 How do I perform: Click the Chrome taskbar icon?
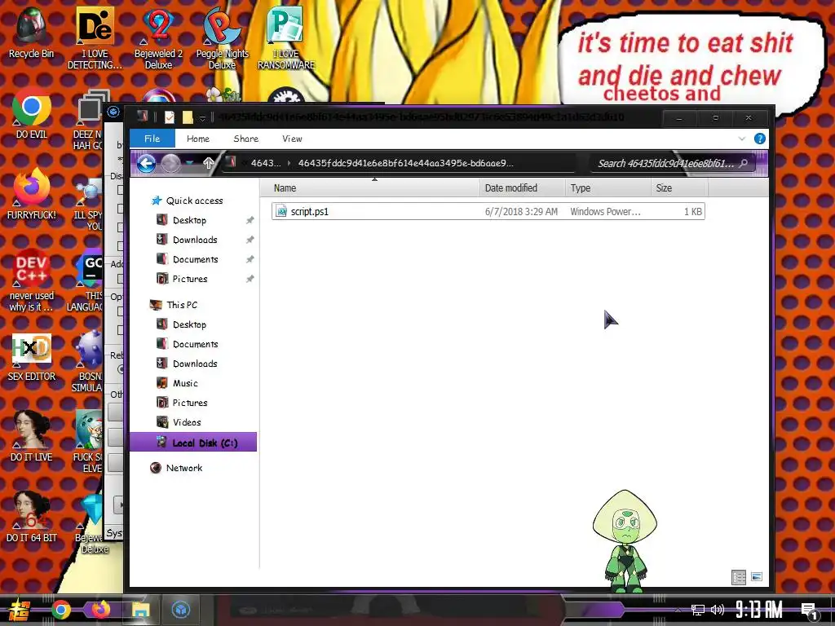(60, 610)
